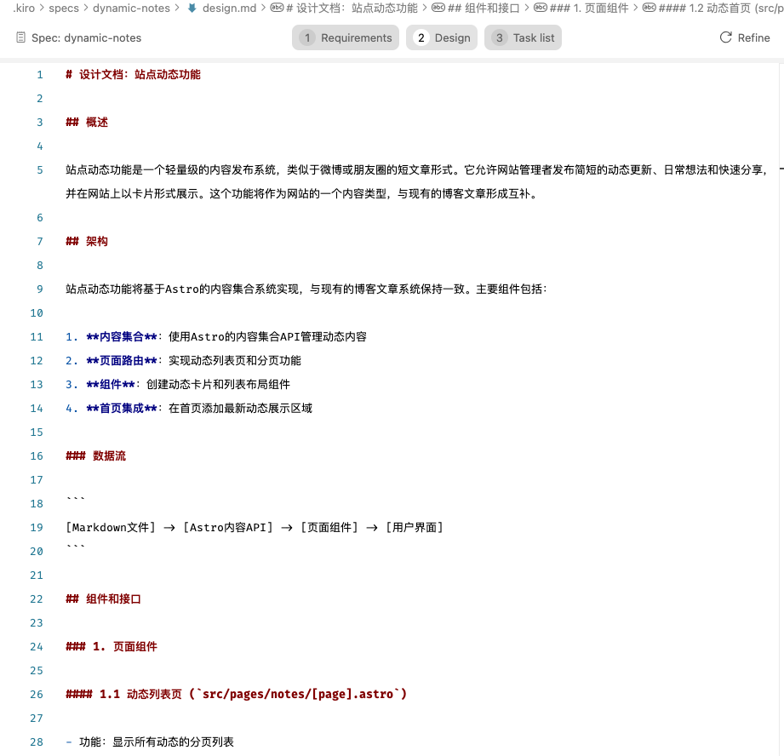The width and height of the screenshot is (784, 756).
Task: Open the Requirements step tab
Action: tap(346, 38)
